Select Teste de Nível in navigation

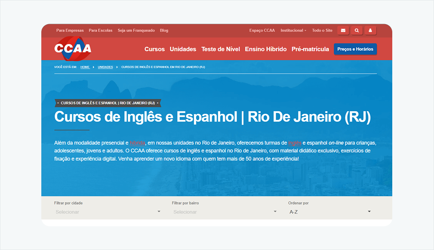[x=220, y=49]
